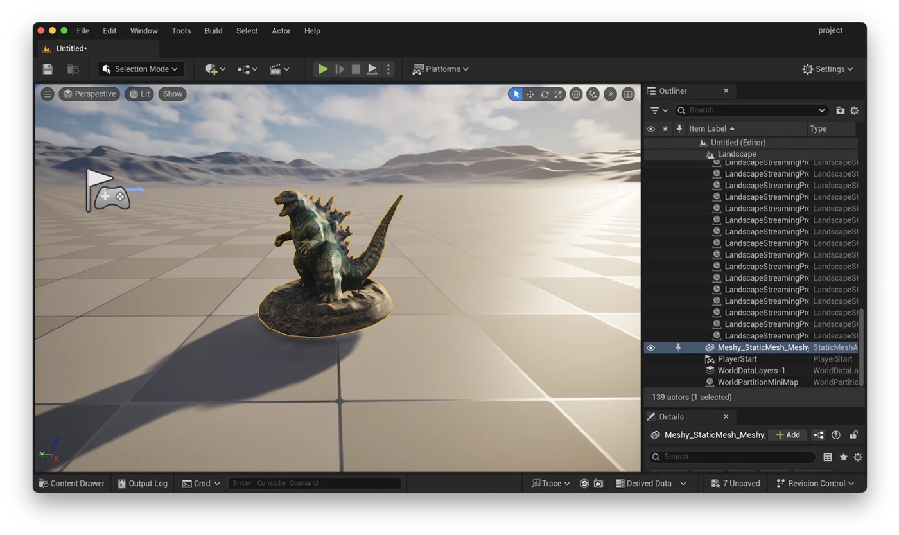The height and width of the screenshot is (535, 899).
Task: Sort Outliner by Type column
Action: coord(832,129)
